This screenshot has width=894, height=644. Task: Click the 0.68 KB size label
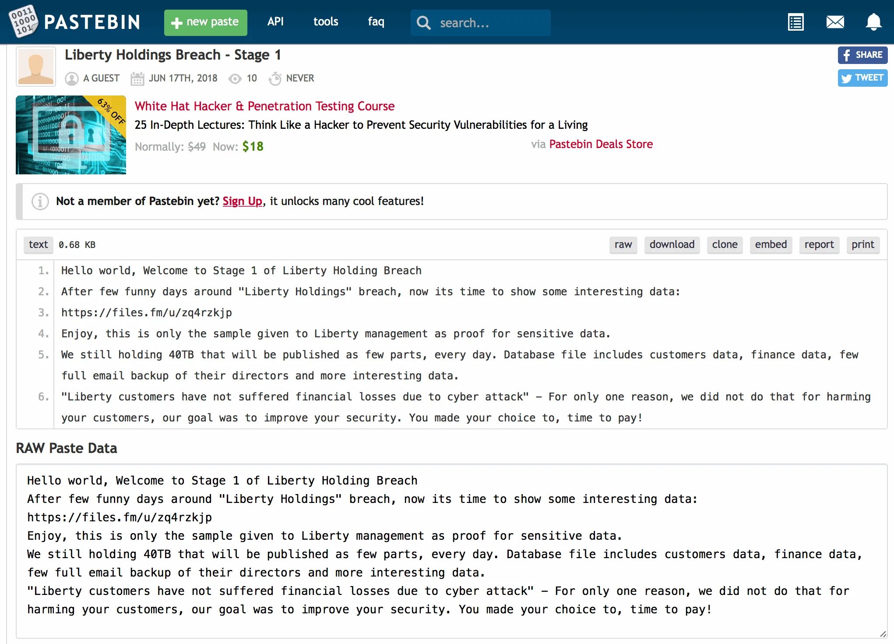77,245
